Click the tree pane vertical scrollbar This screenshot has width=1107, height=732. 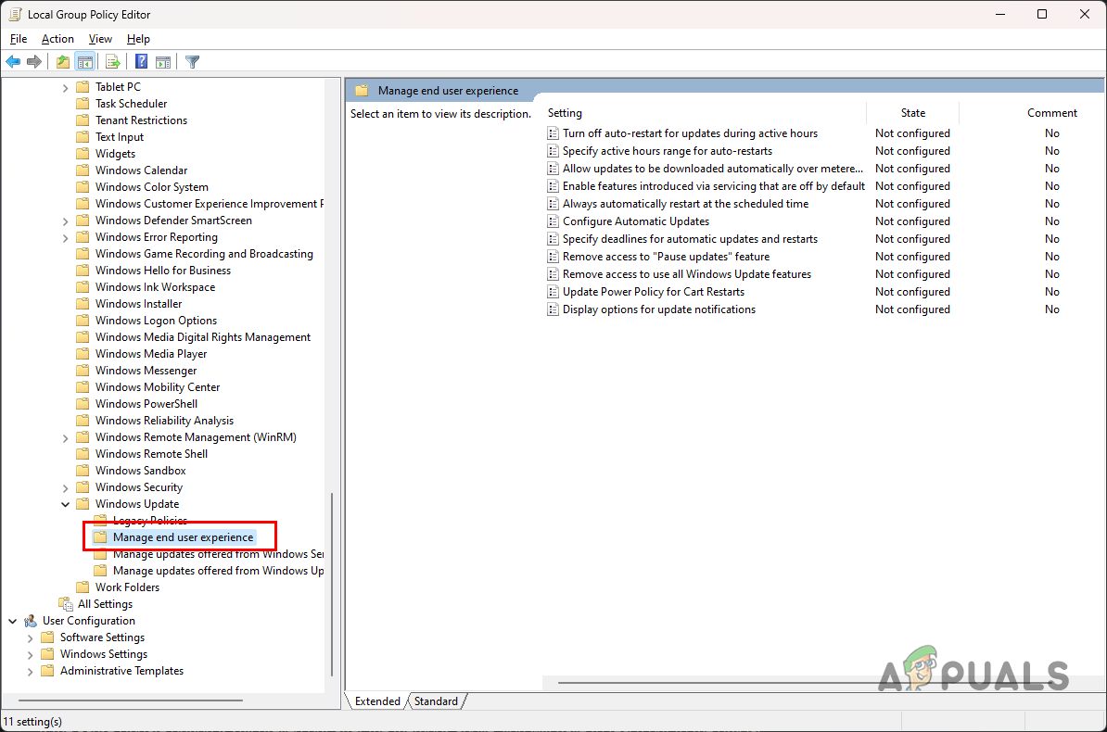coord(332,585)
